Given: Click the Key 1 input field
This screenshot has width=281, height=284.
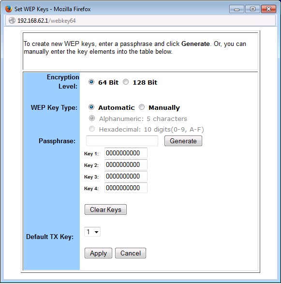Looking at the screenshot, I should pos(126,153).
